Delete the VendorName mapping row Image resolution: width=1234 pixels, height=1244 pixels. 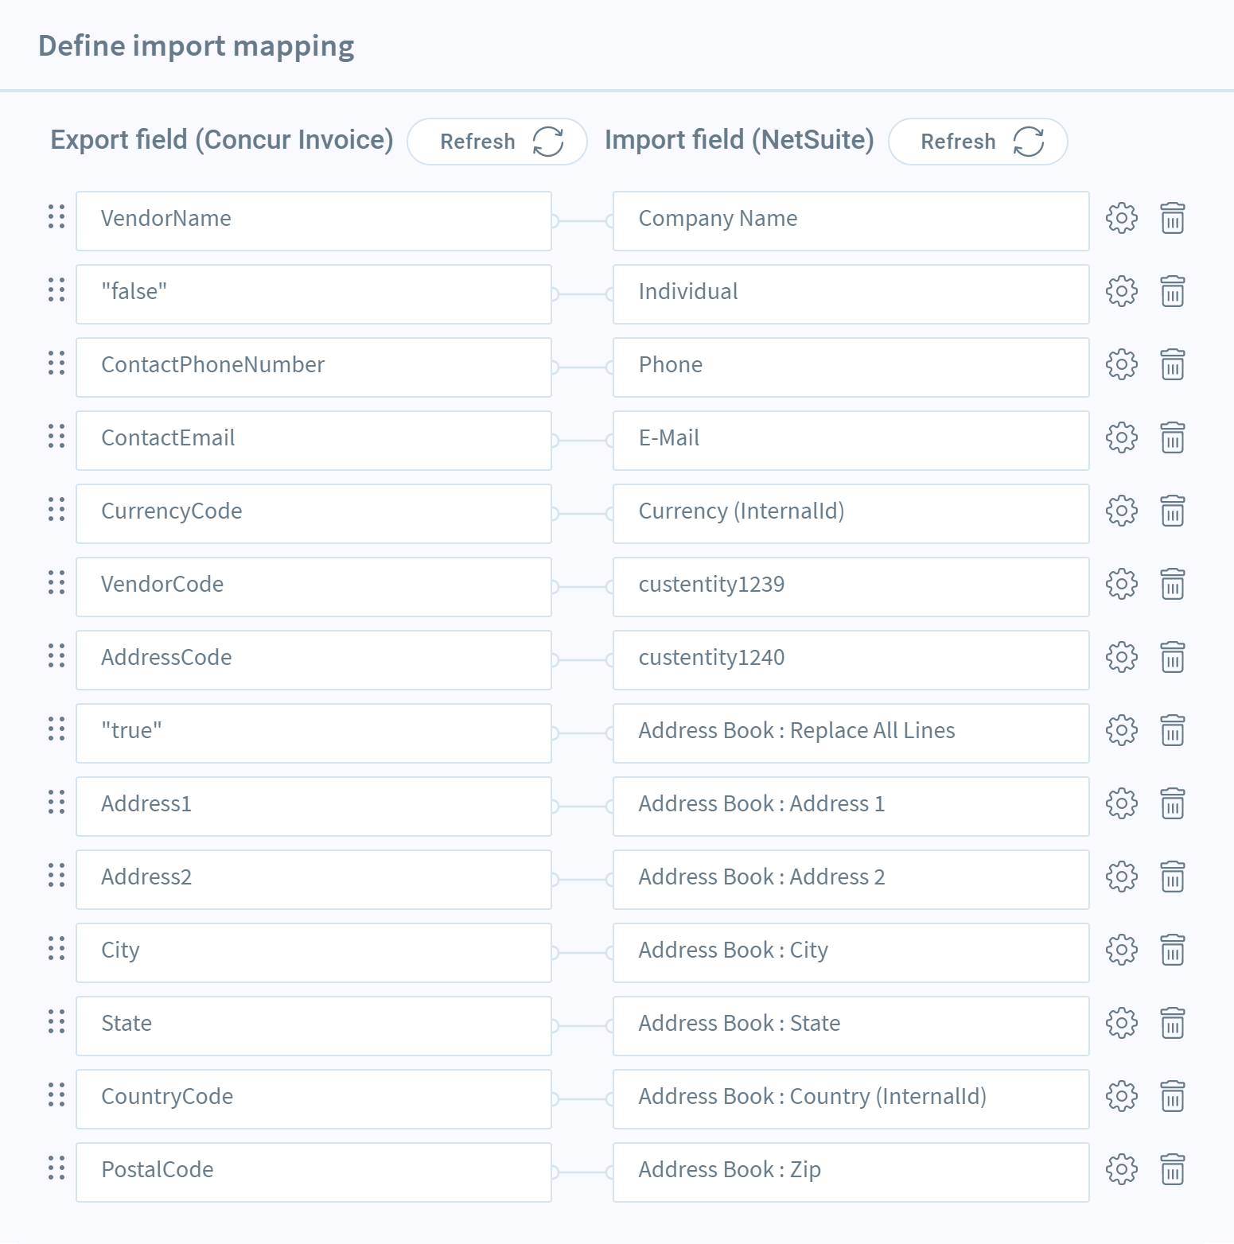tap(1173, 218)
